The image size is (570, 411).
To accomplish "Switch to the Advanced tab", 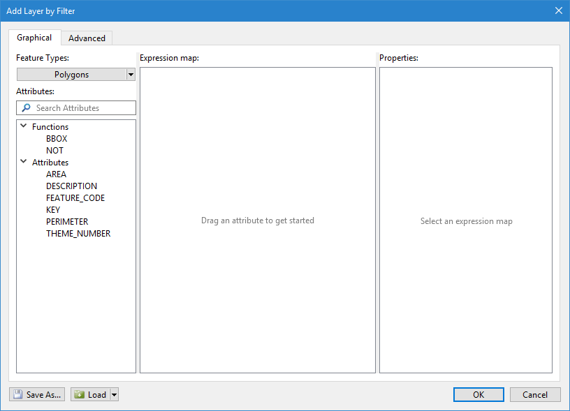I will click(87, 38).
